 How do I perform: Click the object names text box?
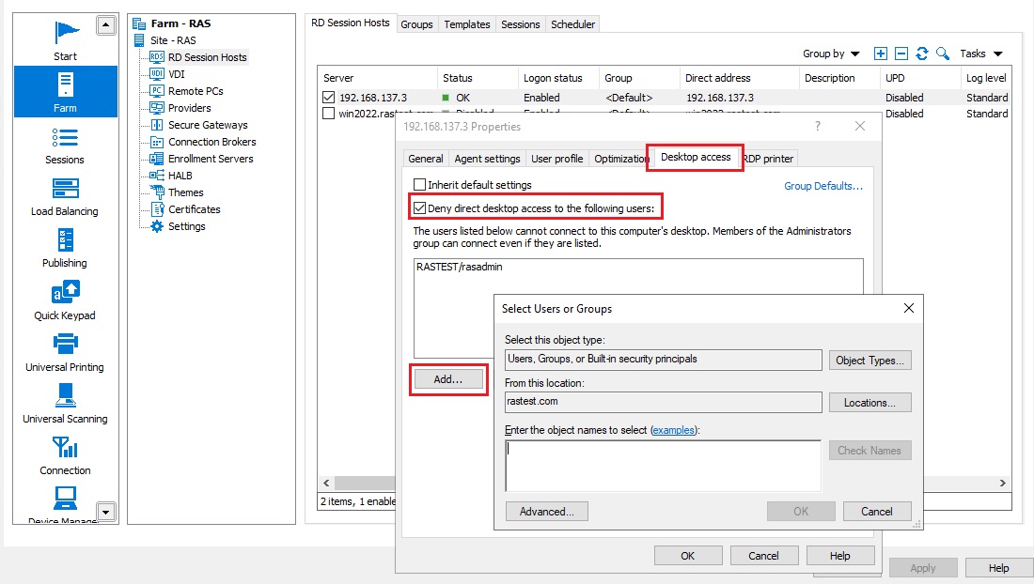click(663, 466)
